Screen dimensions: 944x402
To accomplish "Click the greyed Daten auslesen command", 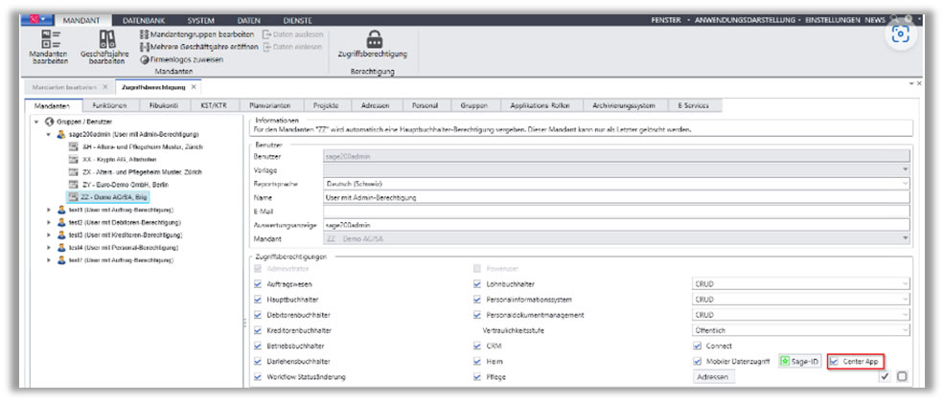I will click(x=293, y=34).
